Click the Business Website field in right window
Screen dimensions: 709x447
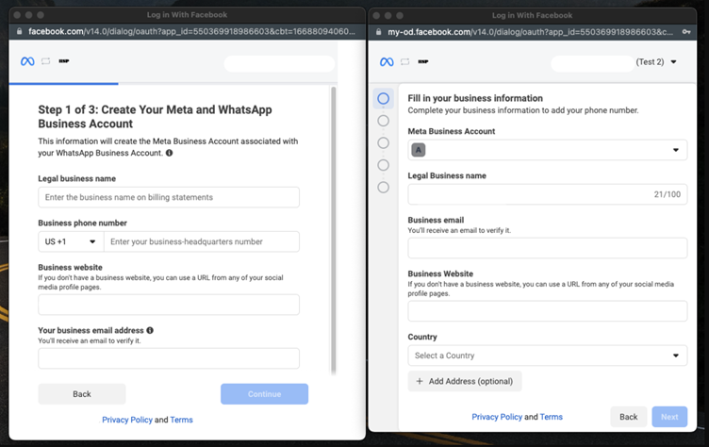click(x=547, y=311)
